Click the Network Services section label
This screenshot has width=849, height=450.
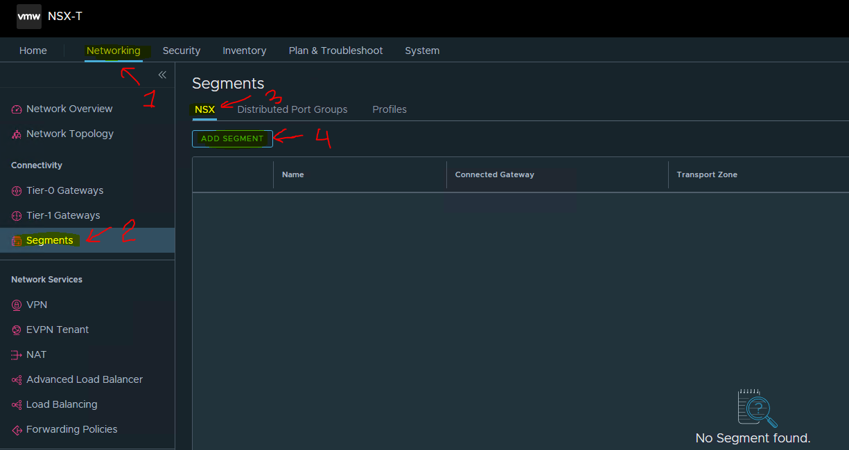tap(46, 280)
